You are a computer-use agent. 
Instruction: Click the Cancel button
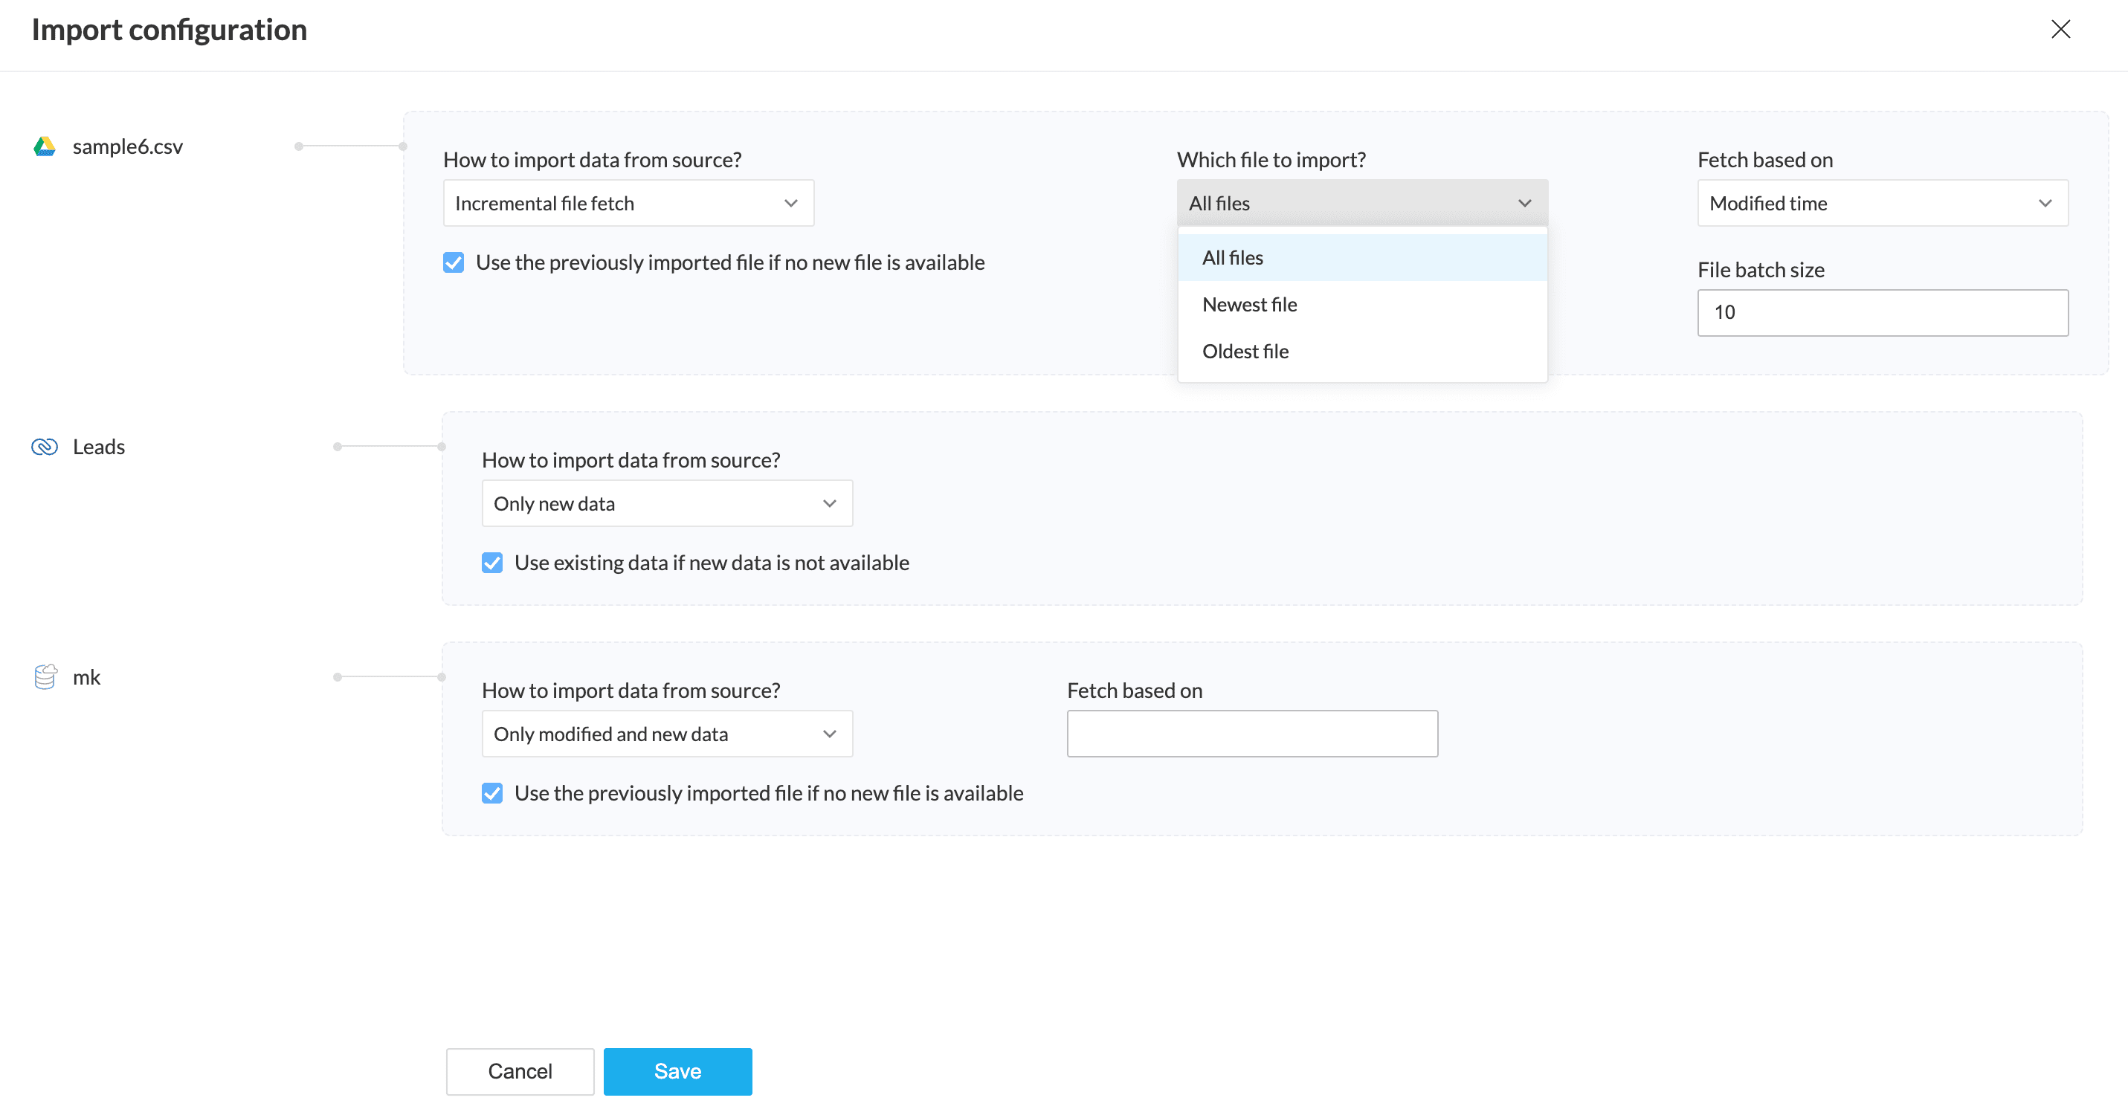pyautogui.click(x=520, y=1071)
